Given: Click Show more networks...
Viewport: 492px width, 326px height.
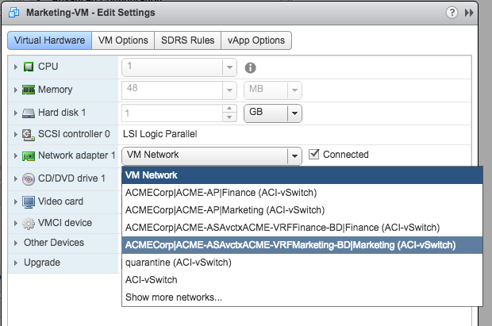Looking at the screenshot, I should click(x=302, y=297).
